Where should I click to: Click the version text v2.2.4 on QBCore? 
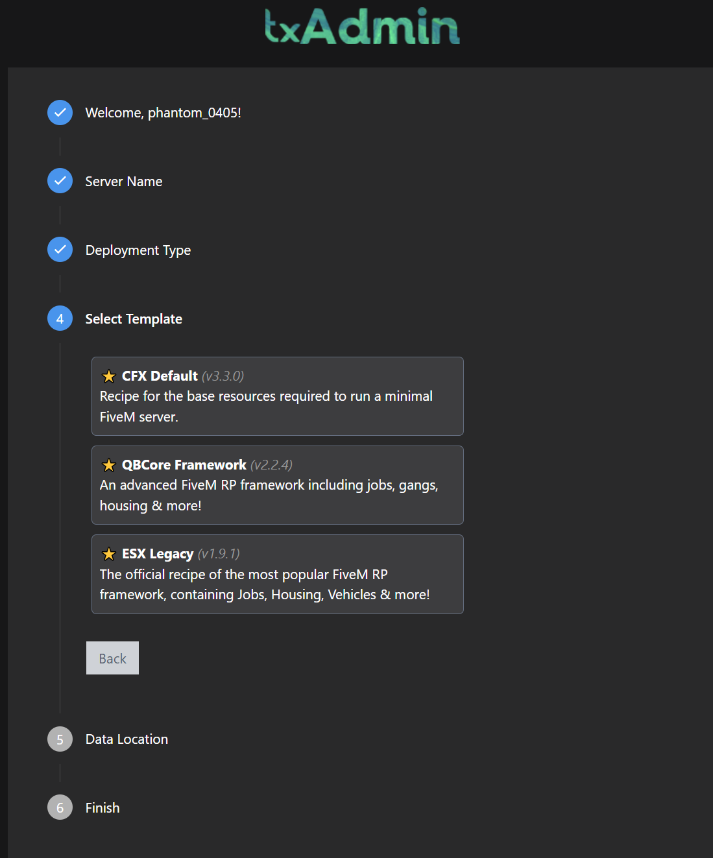click(271, 464)
